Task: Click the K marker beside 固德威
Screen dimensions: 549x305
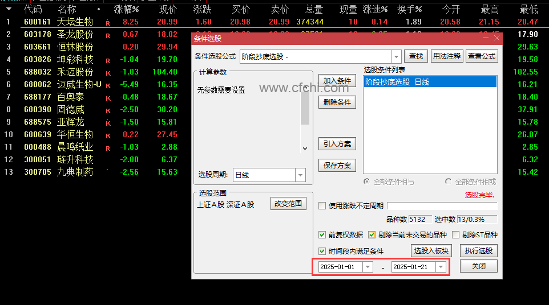Action: pos(108,111)
